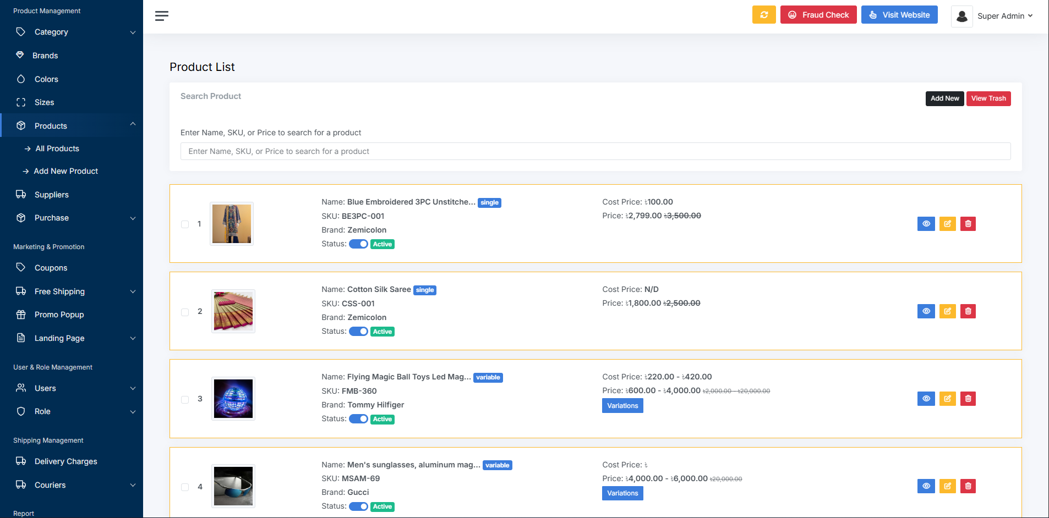Viewport: 1049px width, 518px height.
Task: Edit the Blue Embroidered 3PC product
Action: (947, 224)
